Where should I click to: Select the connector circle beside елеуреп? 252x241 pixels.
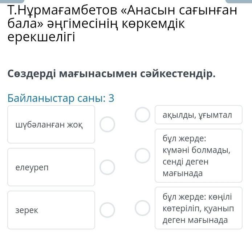click(x=107, y=167)
